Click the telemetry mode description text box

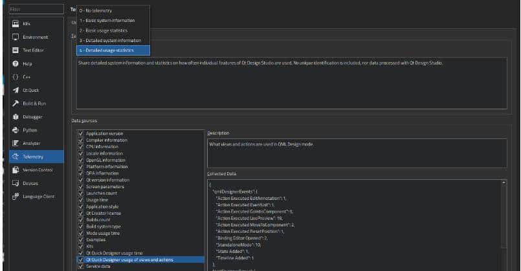291,83
